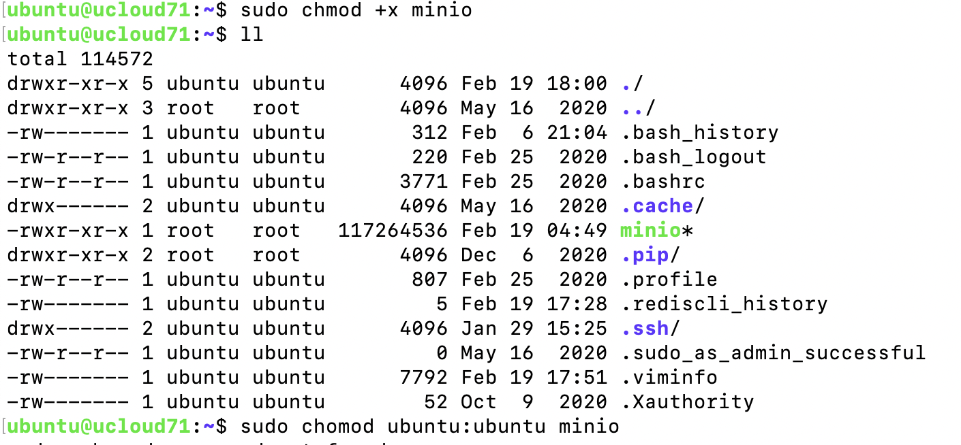Select the '.bash_history' file name

click(x=700, y=133)
